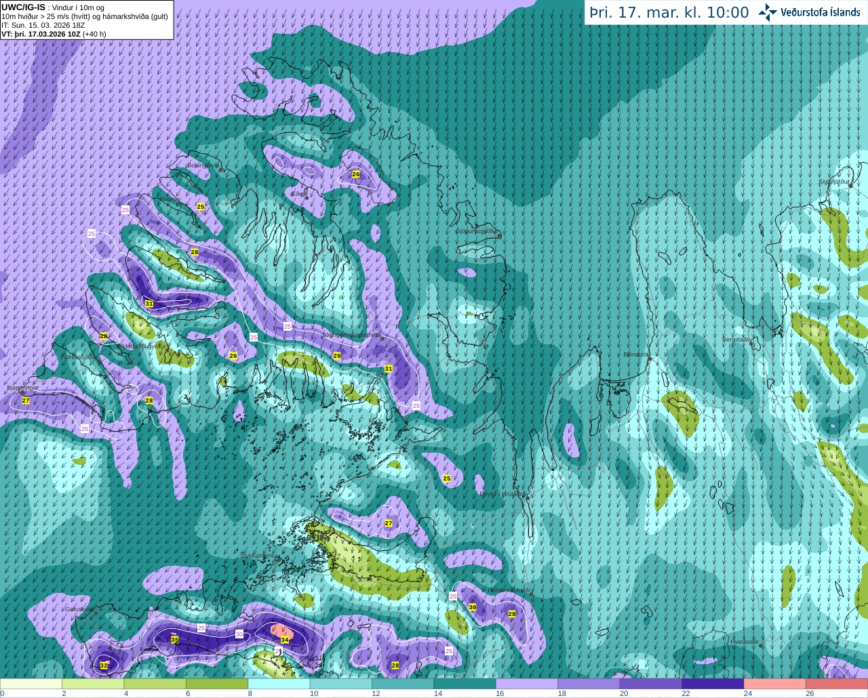Select the olive green 6–8 legend swatch

[x=217, y=684]
